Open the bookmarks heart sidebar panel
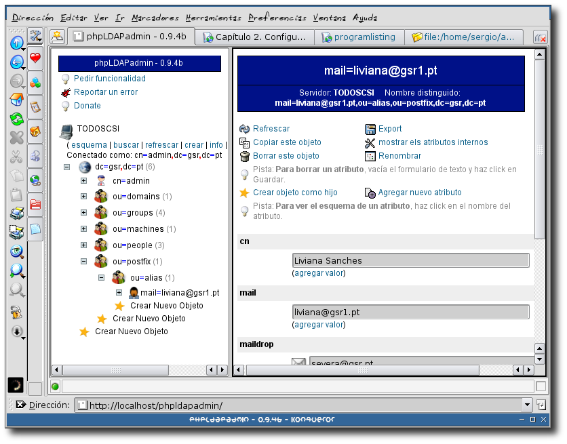The height and width of the screenshot is (444, 567). click(35, 58)
